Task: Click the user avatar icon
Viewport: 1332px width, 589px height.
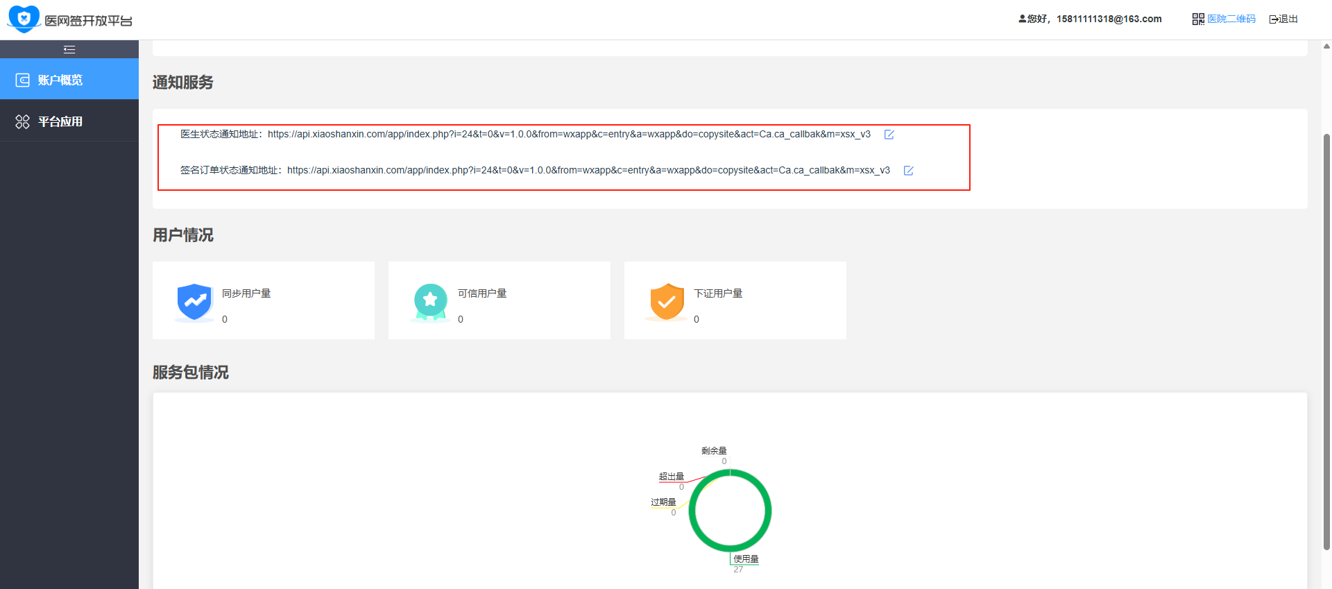Action: click(x=1023, y=19)
